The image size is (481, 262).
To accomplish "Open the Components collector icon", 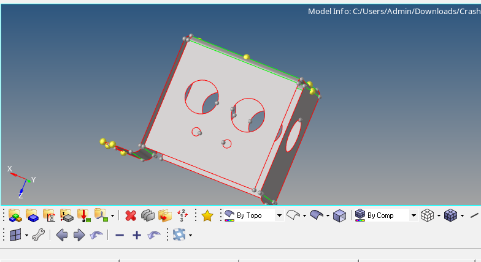I will click(x=15, y=215).
